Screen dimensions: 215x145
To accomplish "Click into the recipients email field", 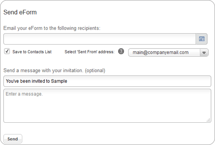I will click(x=100, y=39).
